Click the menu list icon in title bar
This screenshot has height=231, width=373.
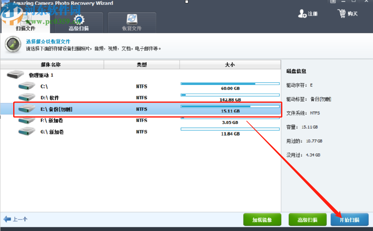tap(333, 1)
